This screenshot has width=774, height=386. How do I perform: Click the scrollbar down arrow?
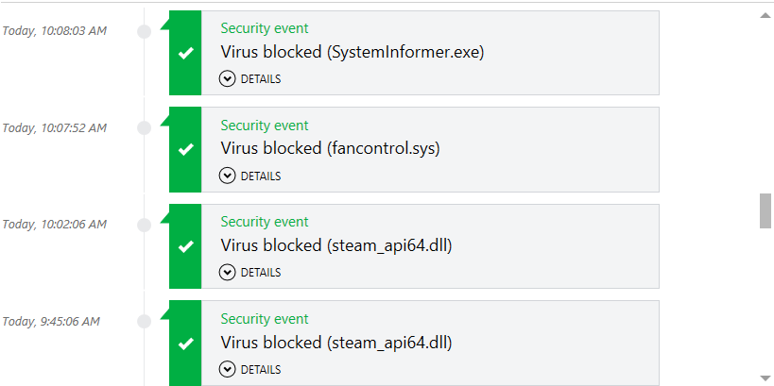(765, 378)
